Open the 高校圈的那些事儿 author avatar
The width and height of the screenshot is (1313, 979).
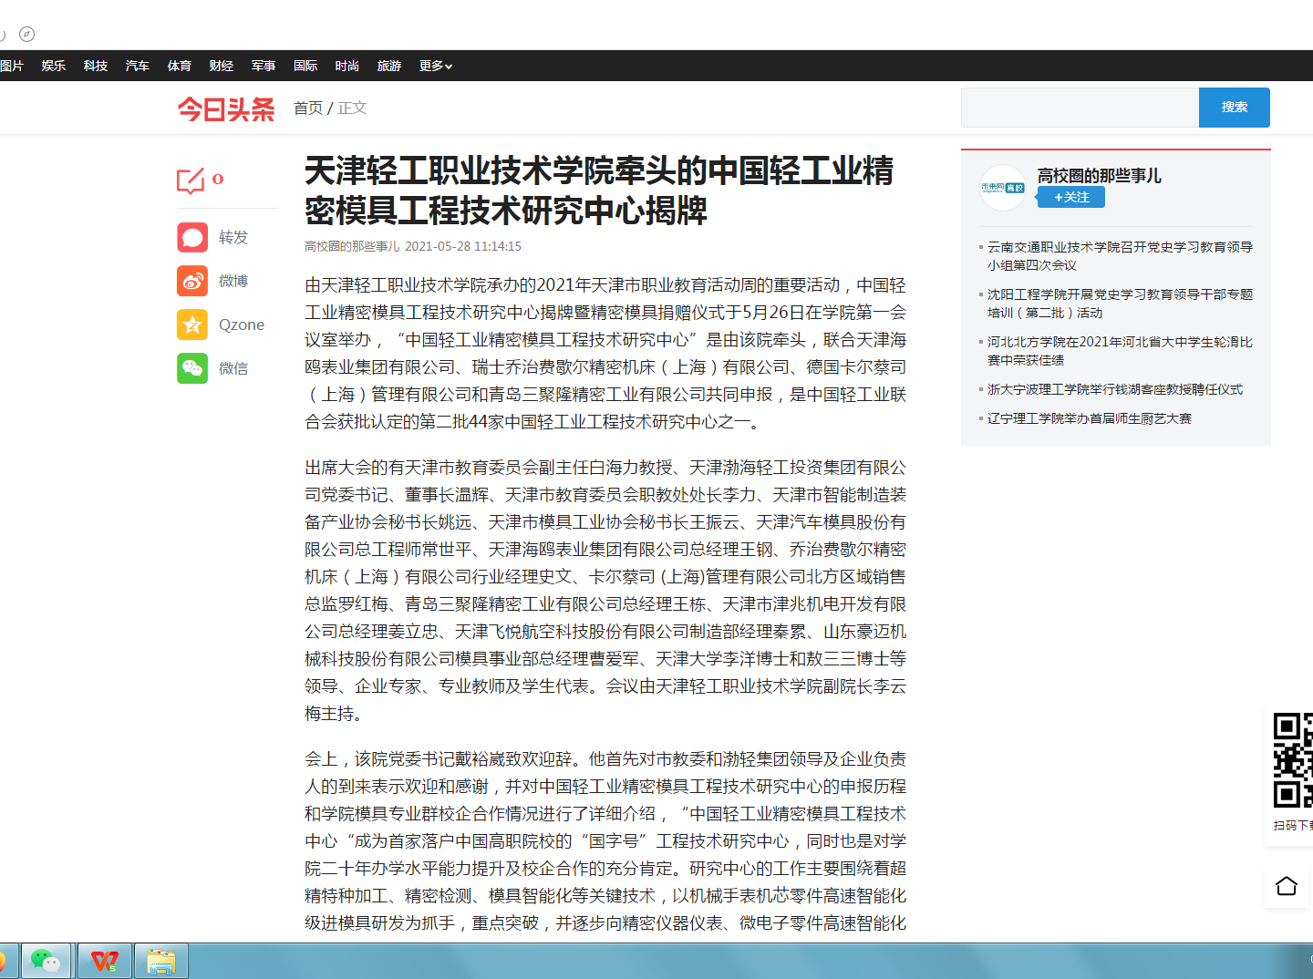click(x=1003, y=188)
